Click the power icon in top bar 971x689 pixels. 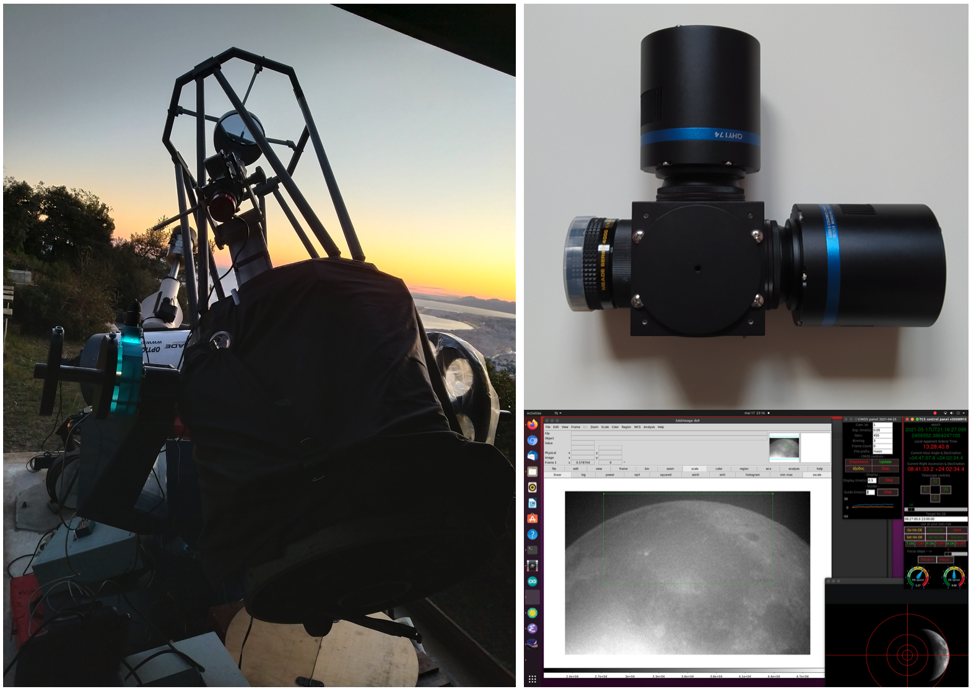coord(958,413)
